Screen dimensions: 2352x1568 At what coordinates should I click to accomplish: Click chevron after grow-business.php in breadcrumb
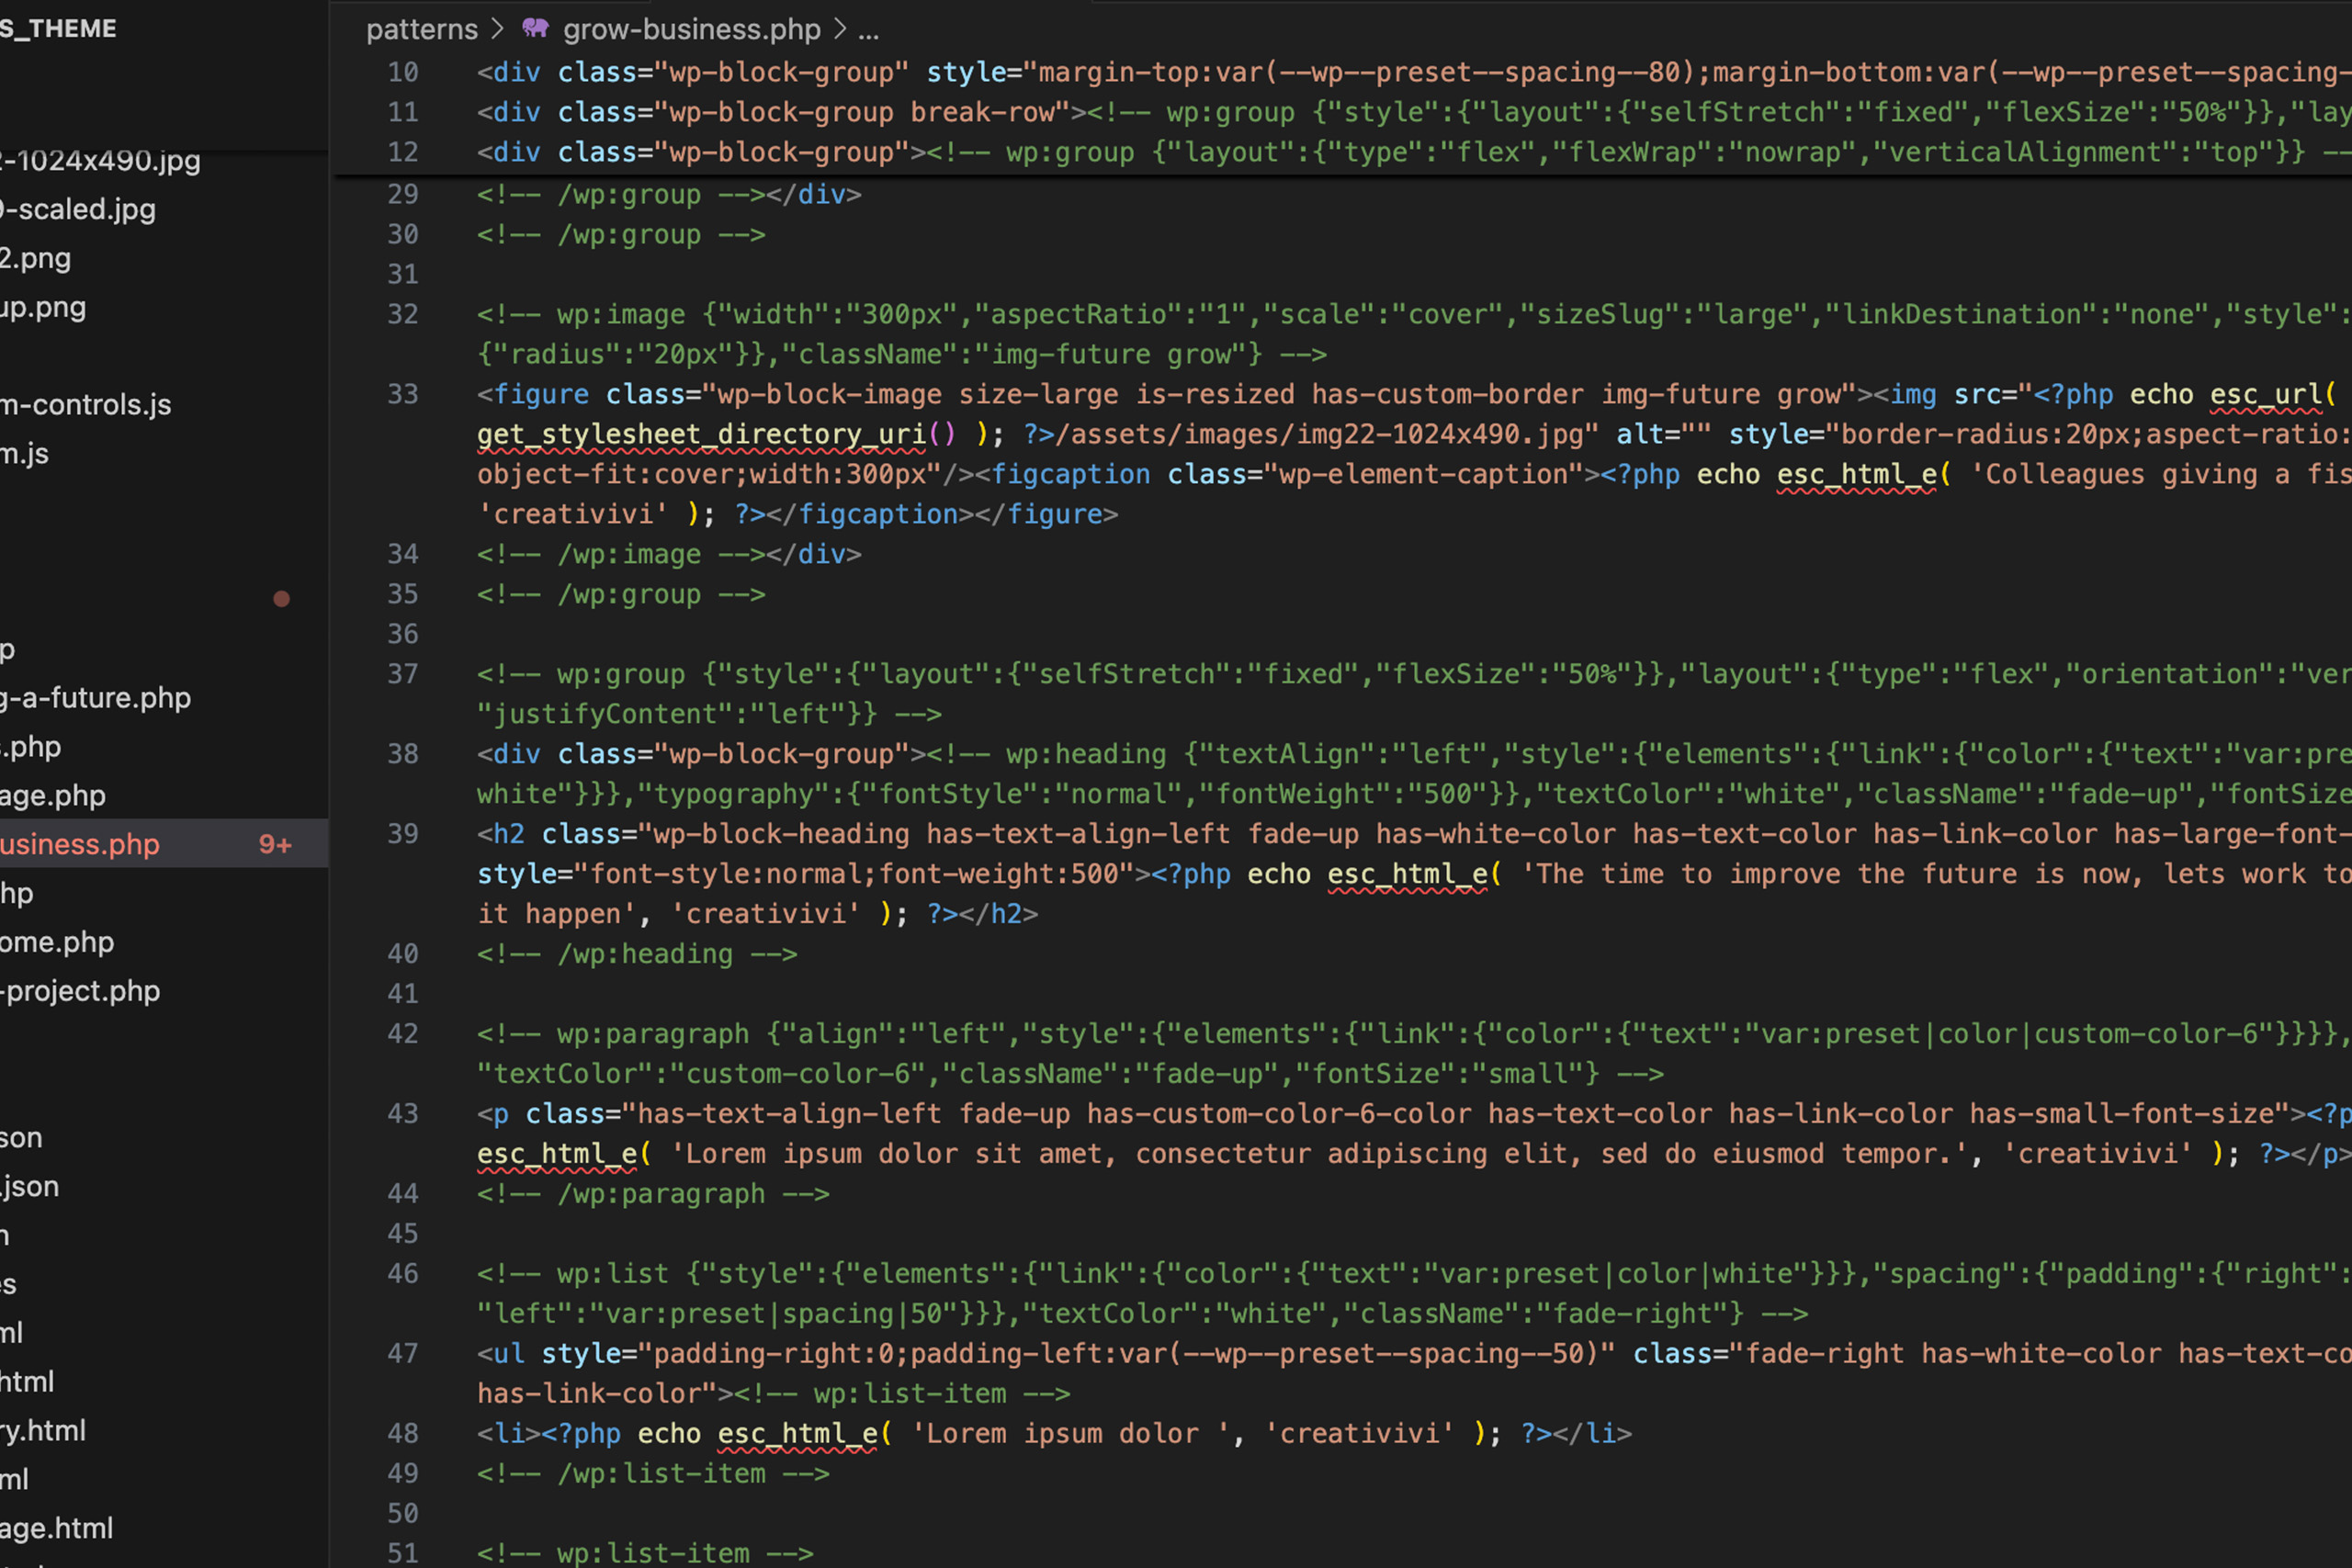[840, 29]
